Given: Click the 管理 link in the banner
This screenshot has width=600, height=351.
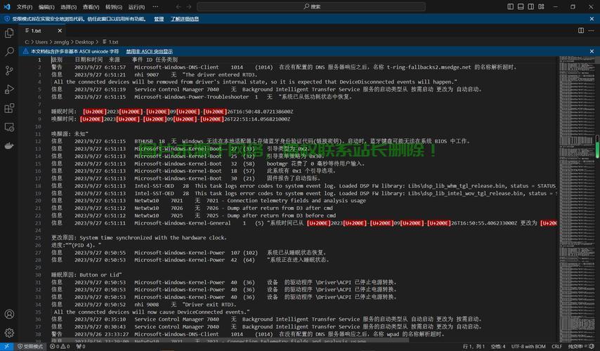Looking at the screenshot, I should 159,19.
